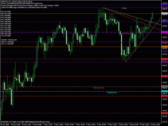The image size is (168, 126).
Task: Click the 146.45 price scale value
Action: [165, 71]
